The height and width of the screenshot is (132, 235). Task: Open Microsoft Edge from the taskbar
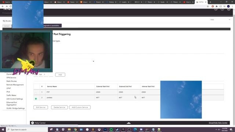coord(135,129)
